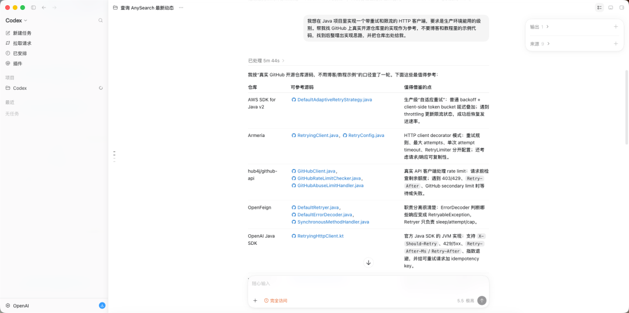Click the user prompt message bubble
629x313 pixels.
point(396,28)
